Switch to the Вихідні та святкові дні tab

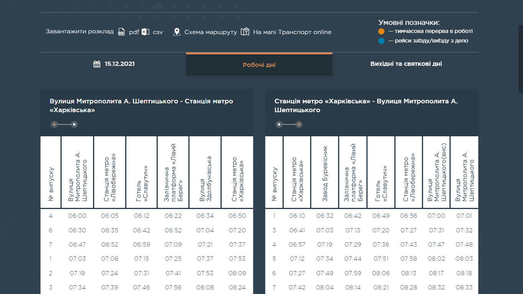pos(406,64)
